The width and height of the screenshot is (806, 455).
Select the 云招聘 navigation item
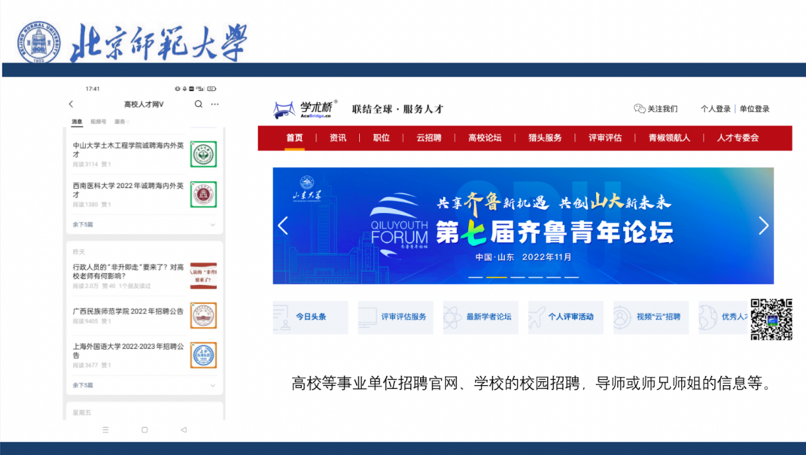(428, 138)
